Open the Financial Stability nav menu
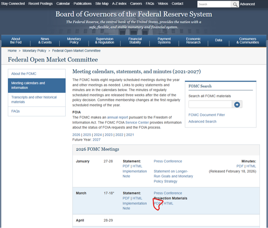The height and width of the screenshot is (228, 268). 135,41
